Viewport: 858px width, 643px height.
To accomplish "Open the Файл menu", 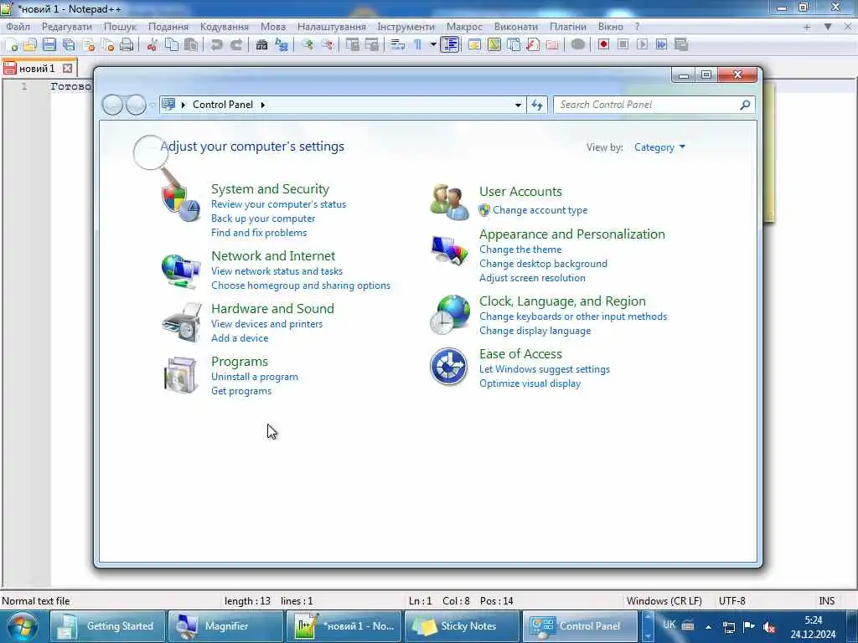I will pyautogui.click(x=18, y=26).
